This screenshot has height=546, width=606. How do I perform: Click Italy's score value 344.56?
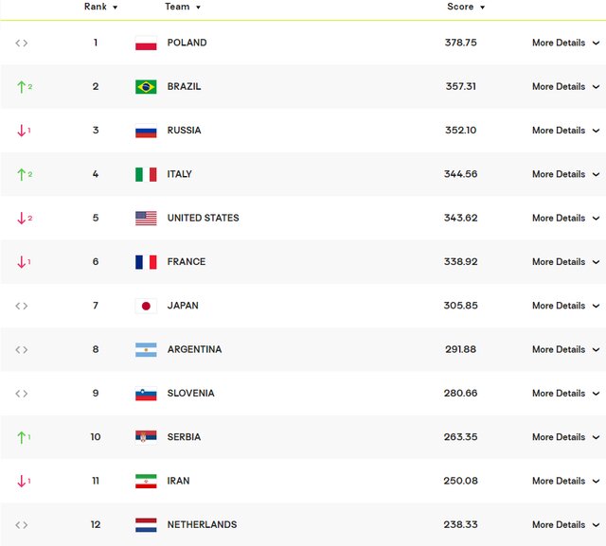460,174
